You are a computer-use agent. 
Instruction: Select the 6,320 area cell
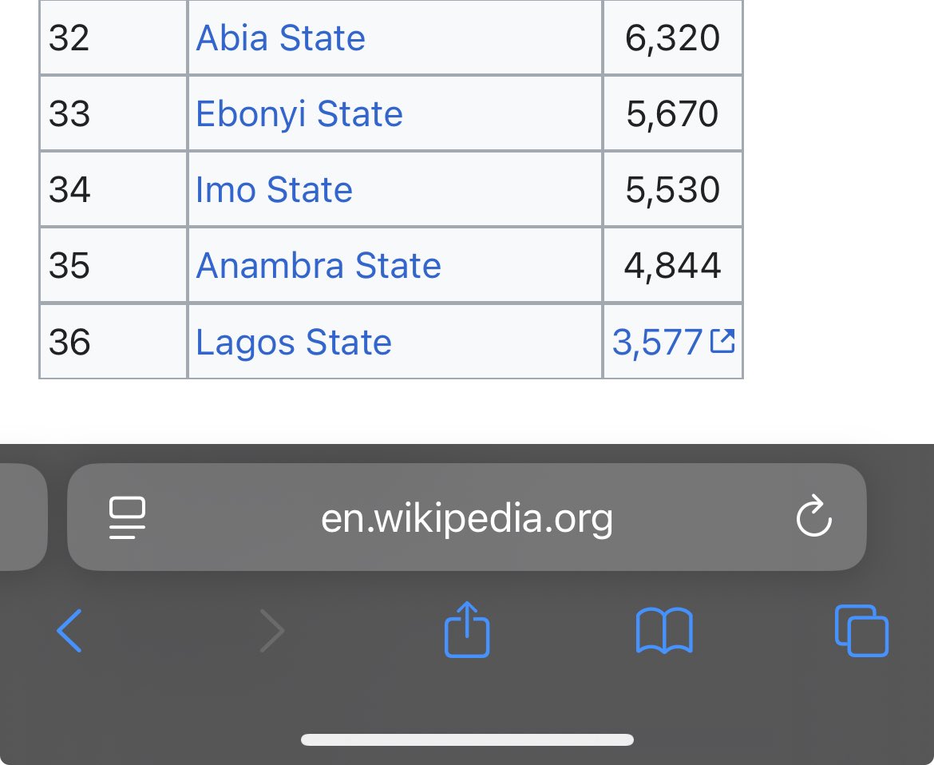coord(672,38)
